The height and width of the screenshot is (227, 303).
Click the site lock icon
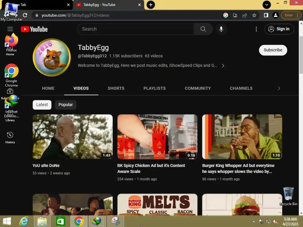pos(37,15)
